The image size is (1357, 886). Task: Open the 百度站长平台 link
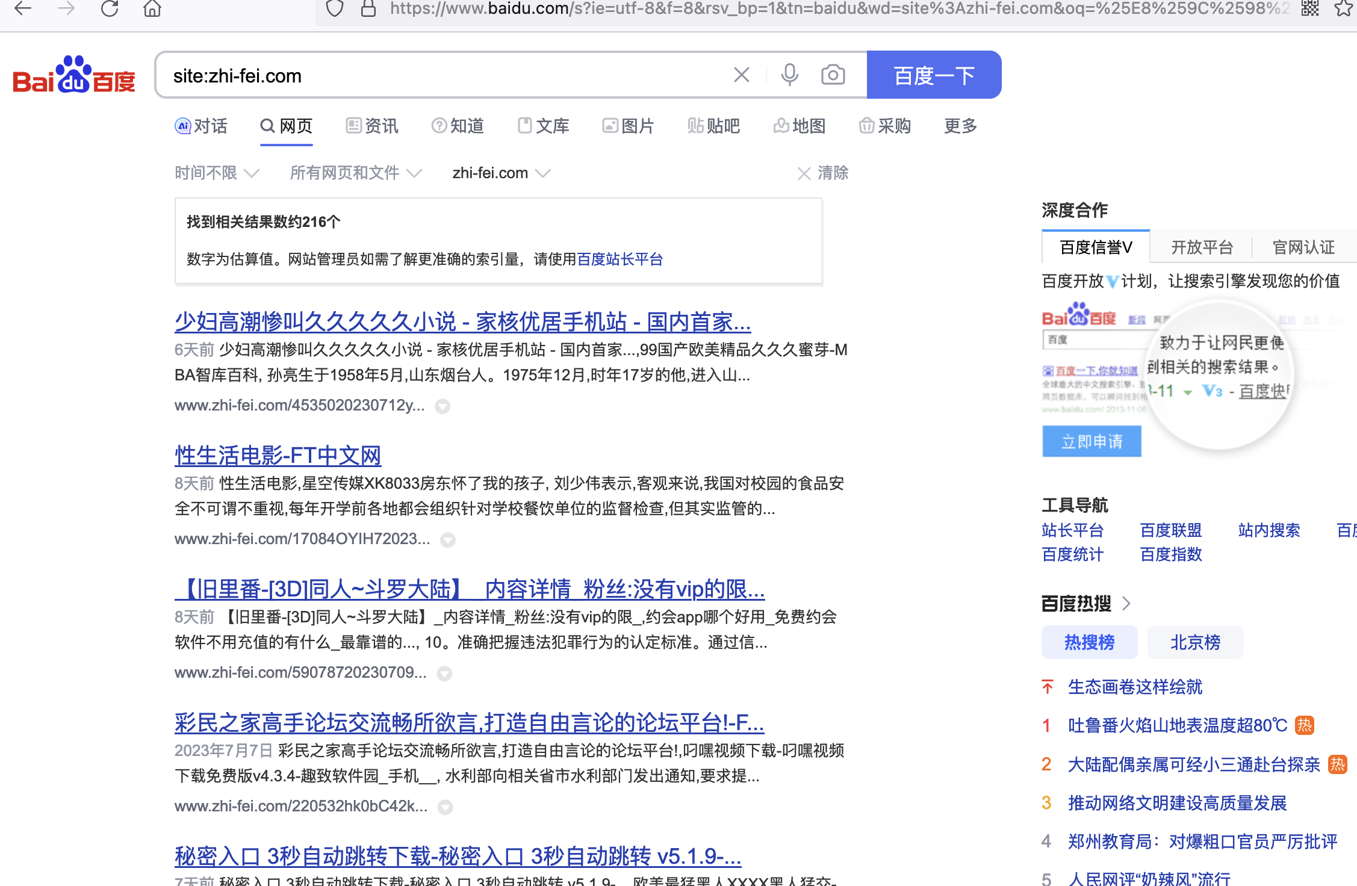(x=620, y=259)
